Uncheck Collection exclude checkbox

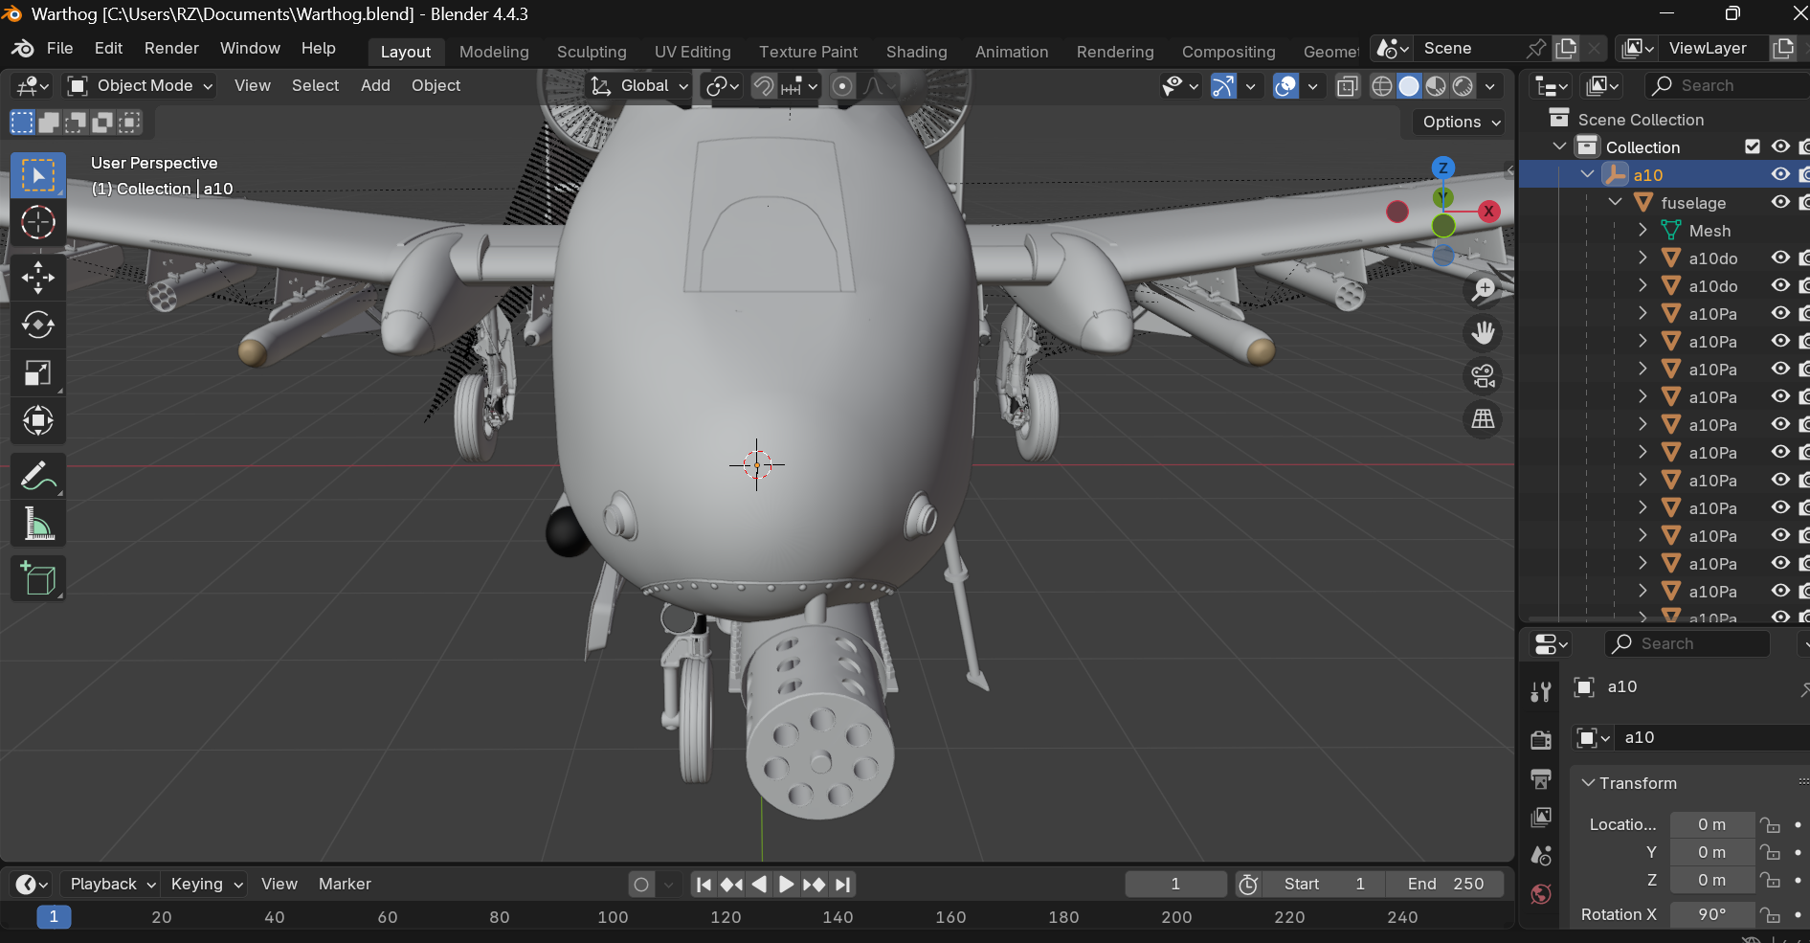(x=1753, y=146)
